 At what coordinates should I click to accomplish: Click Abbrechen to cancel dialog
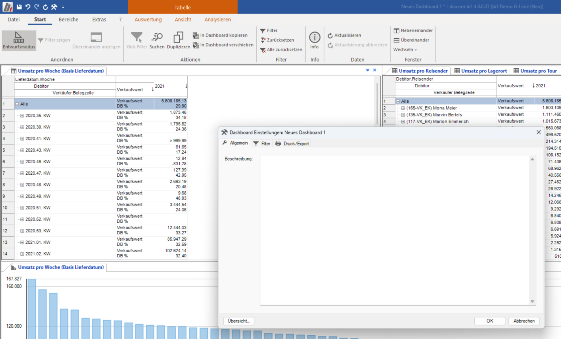point(524,321)
